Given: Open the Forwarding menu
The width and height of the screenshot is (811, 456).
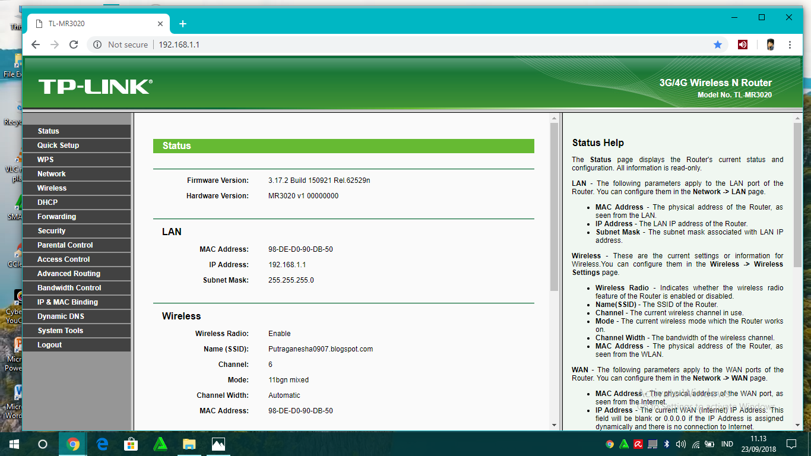Looking at the screenshot, I should pyautogui.click(x=76, y=217).
